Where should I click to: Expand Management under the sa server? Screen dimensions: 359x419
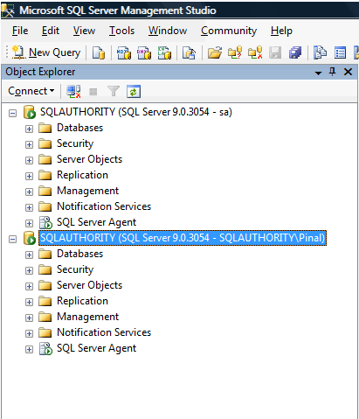(x=29, y=192)
